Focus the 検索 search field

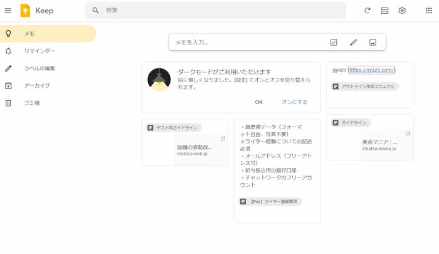pyautogui.click(x=216, y=11)
